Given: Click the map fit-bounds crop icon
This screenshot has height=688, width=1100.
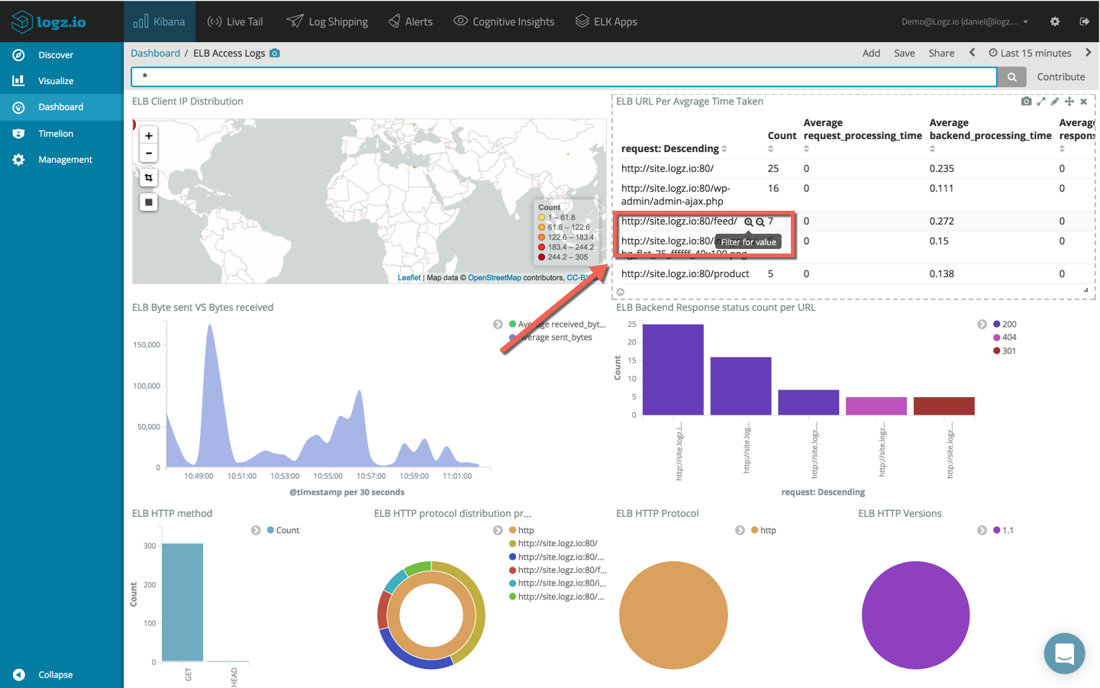Looking at the screenshot, I should pos(149,178).
